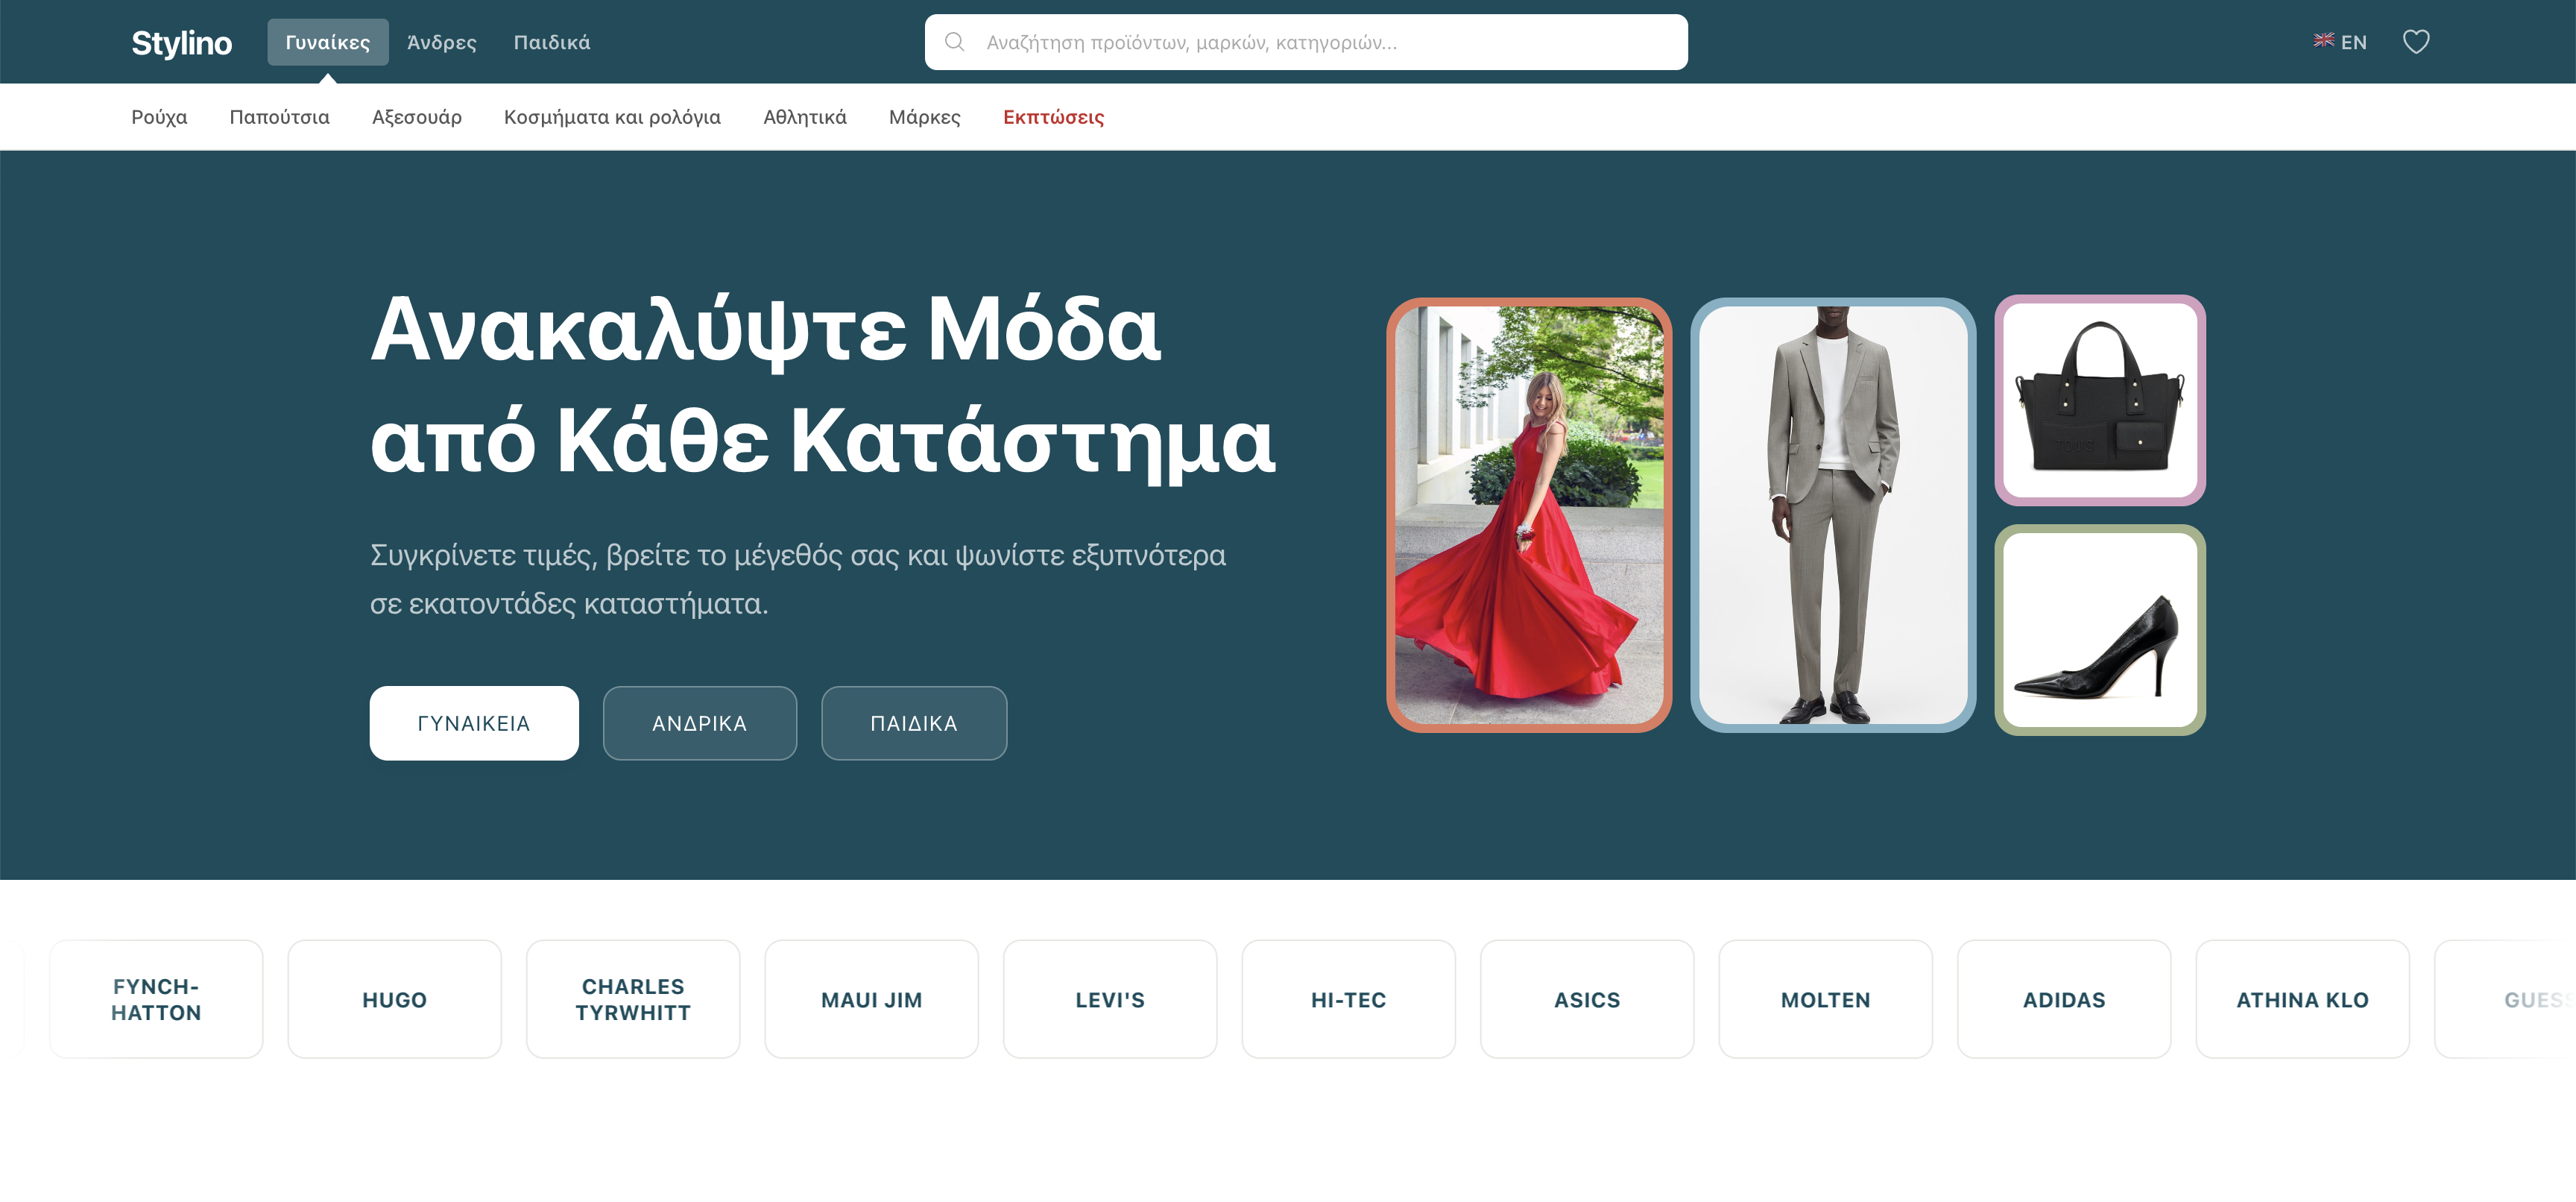Select the ADIDAS brand card
The height and width of the screenshot is (1202, 2576).
pos(2063,998)
